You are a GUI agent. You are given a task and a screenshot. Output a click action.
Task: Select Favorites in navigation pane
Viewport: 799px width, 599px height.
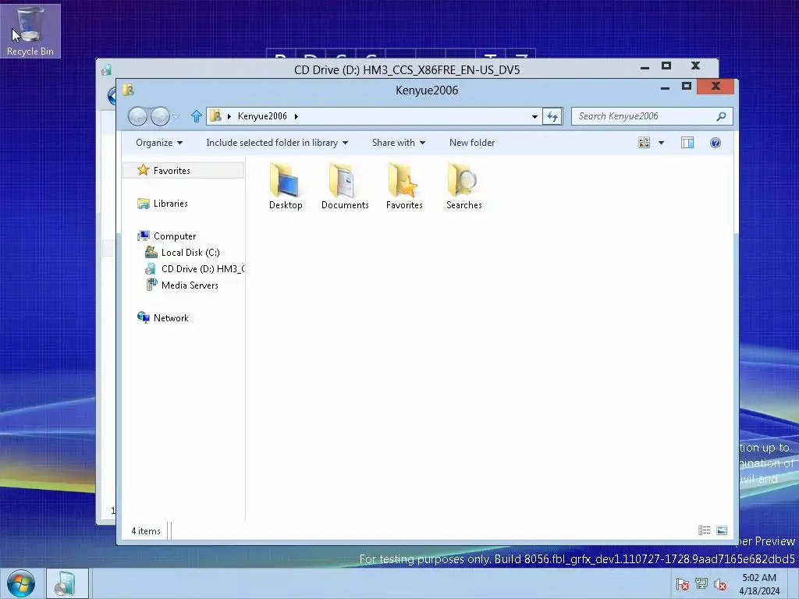pos(183,170)
